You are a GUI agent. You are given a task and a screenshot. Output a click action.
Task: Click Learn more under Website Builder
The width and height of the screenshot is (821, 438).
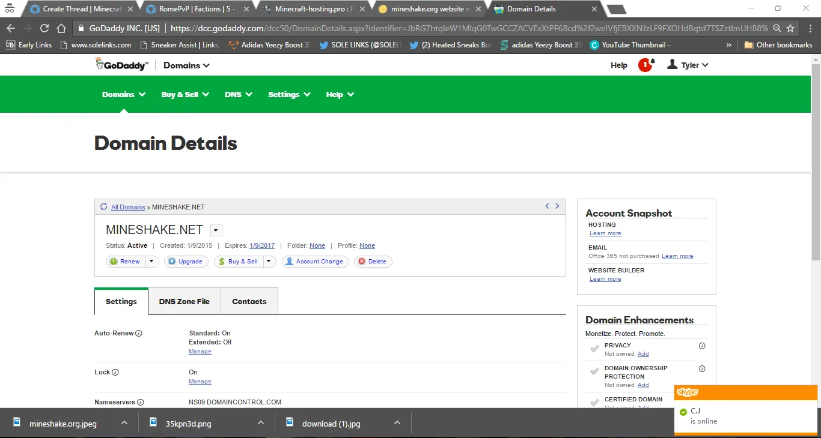click(x=605, y=279)
